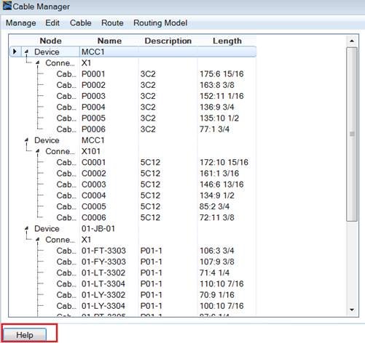Click length value 110:10 7/16
Viewport: 365px width, 343px height.
tap(221, 284)
